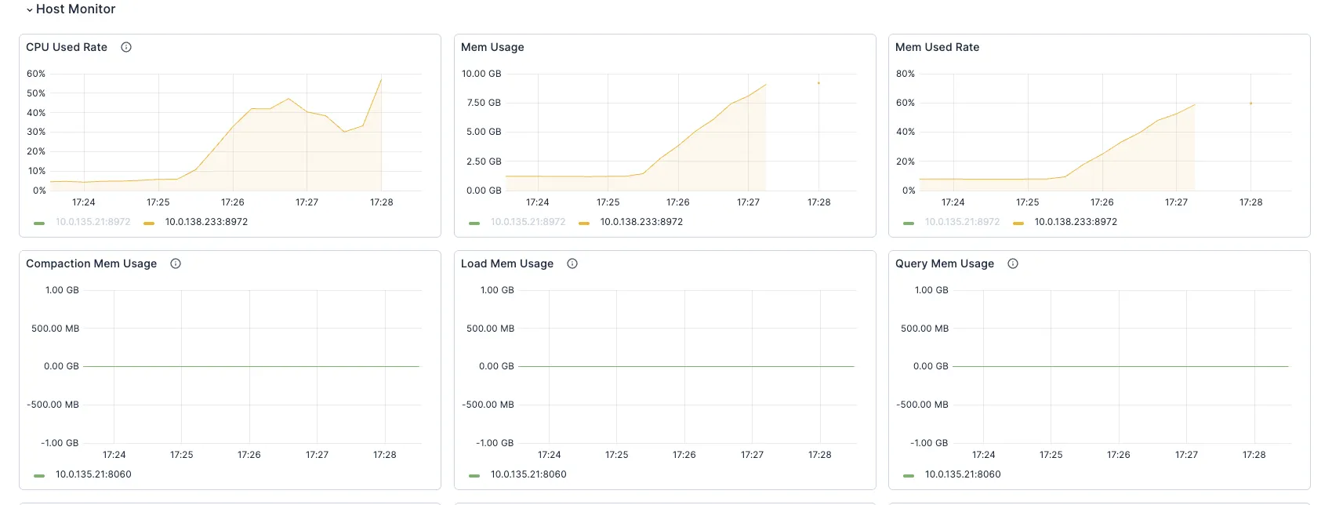
Task: Click the info icon beside CPU Used Rate
Action: [126, 47]
